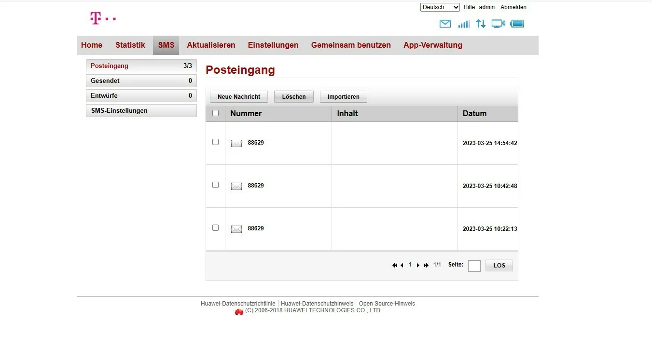This screenshot has width=652, height=347.
Task: Open the Hilfe link
Action: pyautogui.click(x=469, y=7)
